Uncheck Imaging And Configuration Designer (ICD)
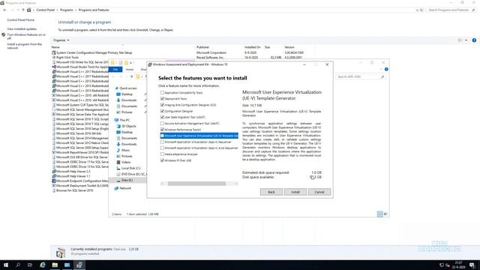The image size is (480, 270). coord(162,105)
